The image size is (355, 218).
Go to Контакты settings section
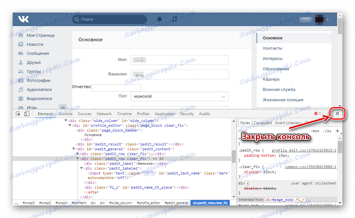click(x=272, y=48)
